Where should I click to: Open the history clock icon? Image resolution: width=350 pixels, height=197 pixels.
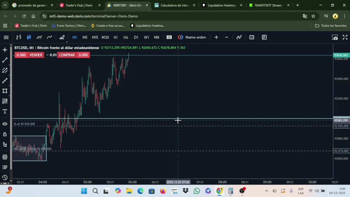pos(5,178)
